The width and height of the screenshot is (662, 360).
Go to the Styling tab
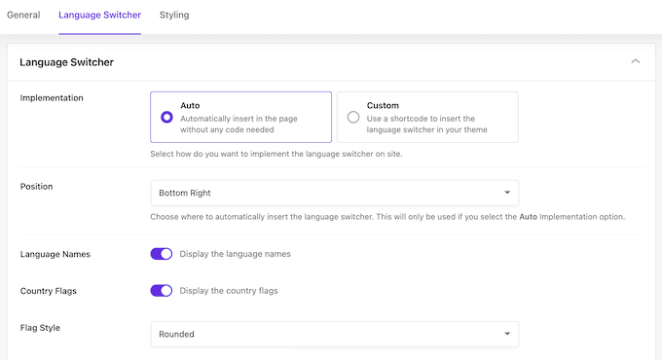pos(174,16)
